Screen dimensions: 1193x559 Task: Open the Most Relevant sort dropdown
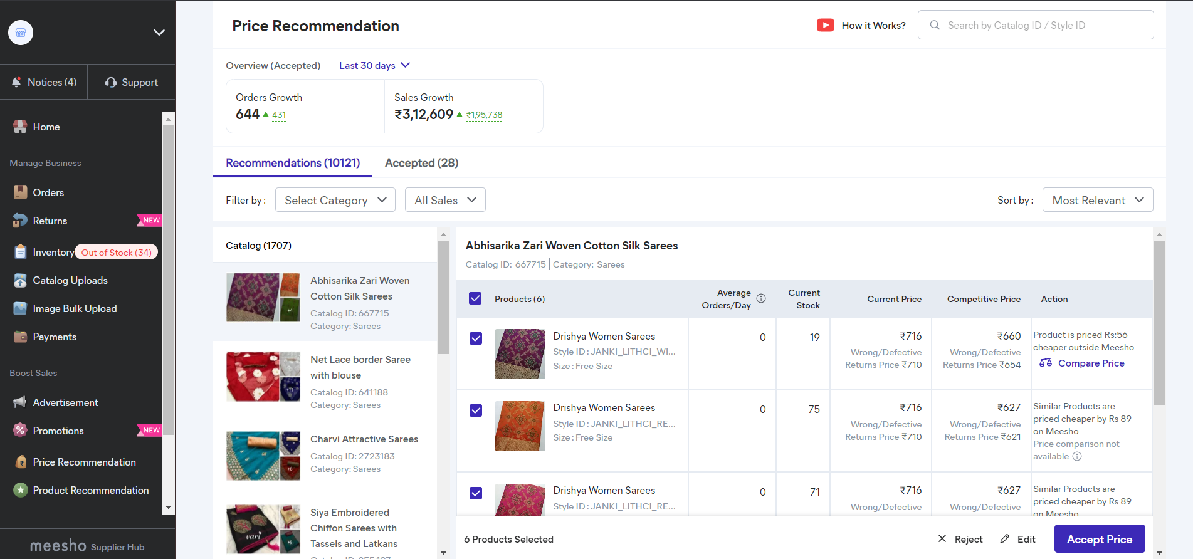[1097, 200]
